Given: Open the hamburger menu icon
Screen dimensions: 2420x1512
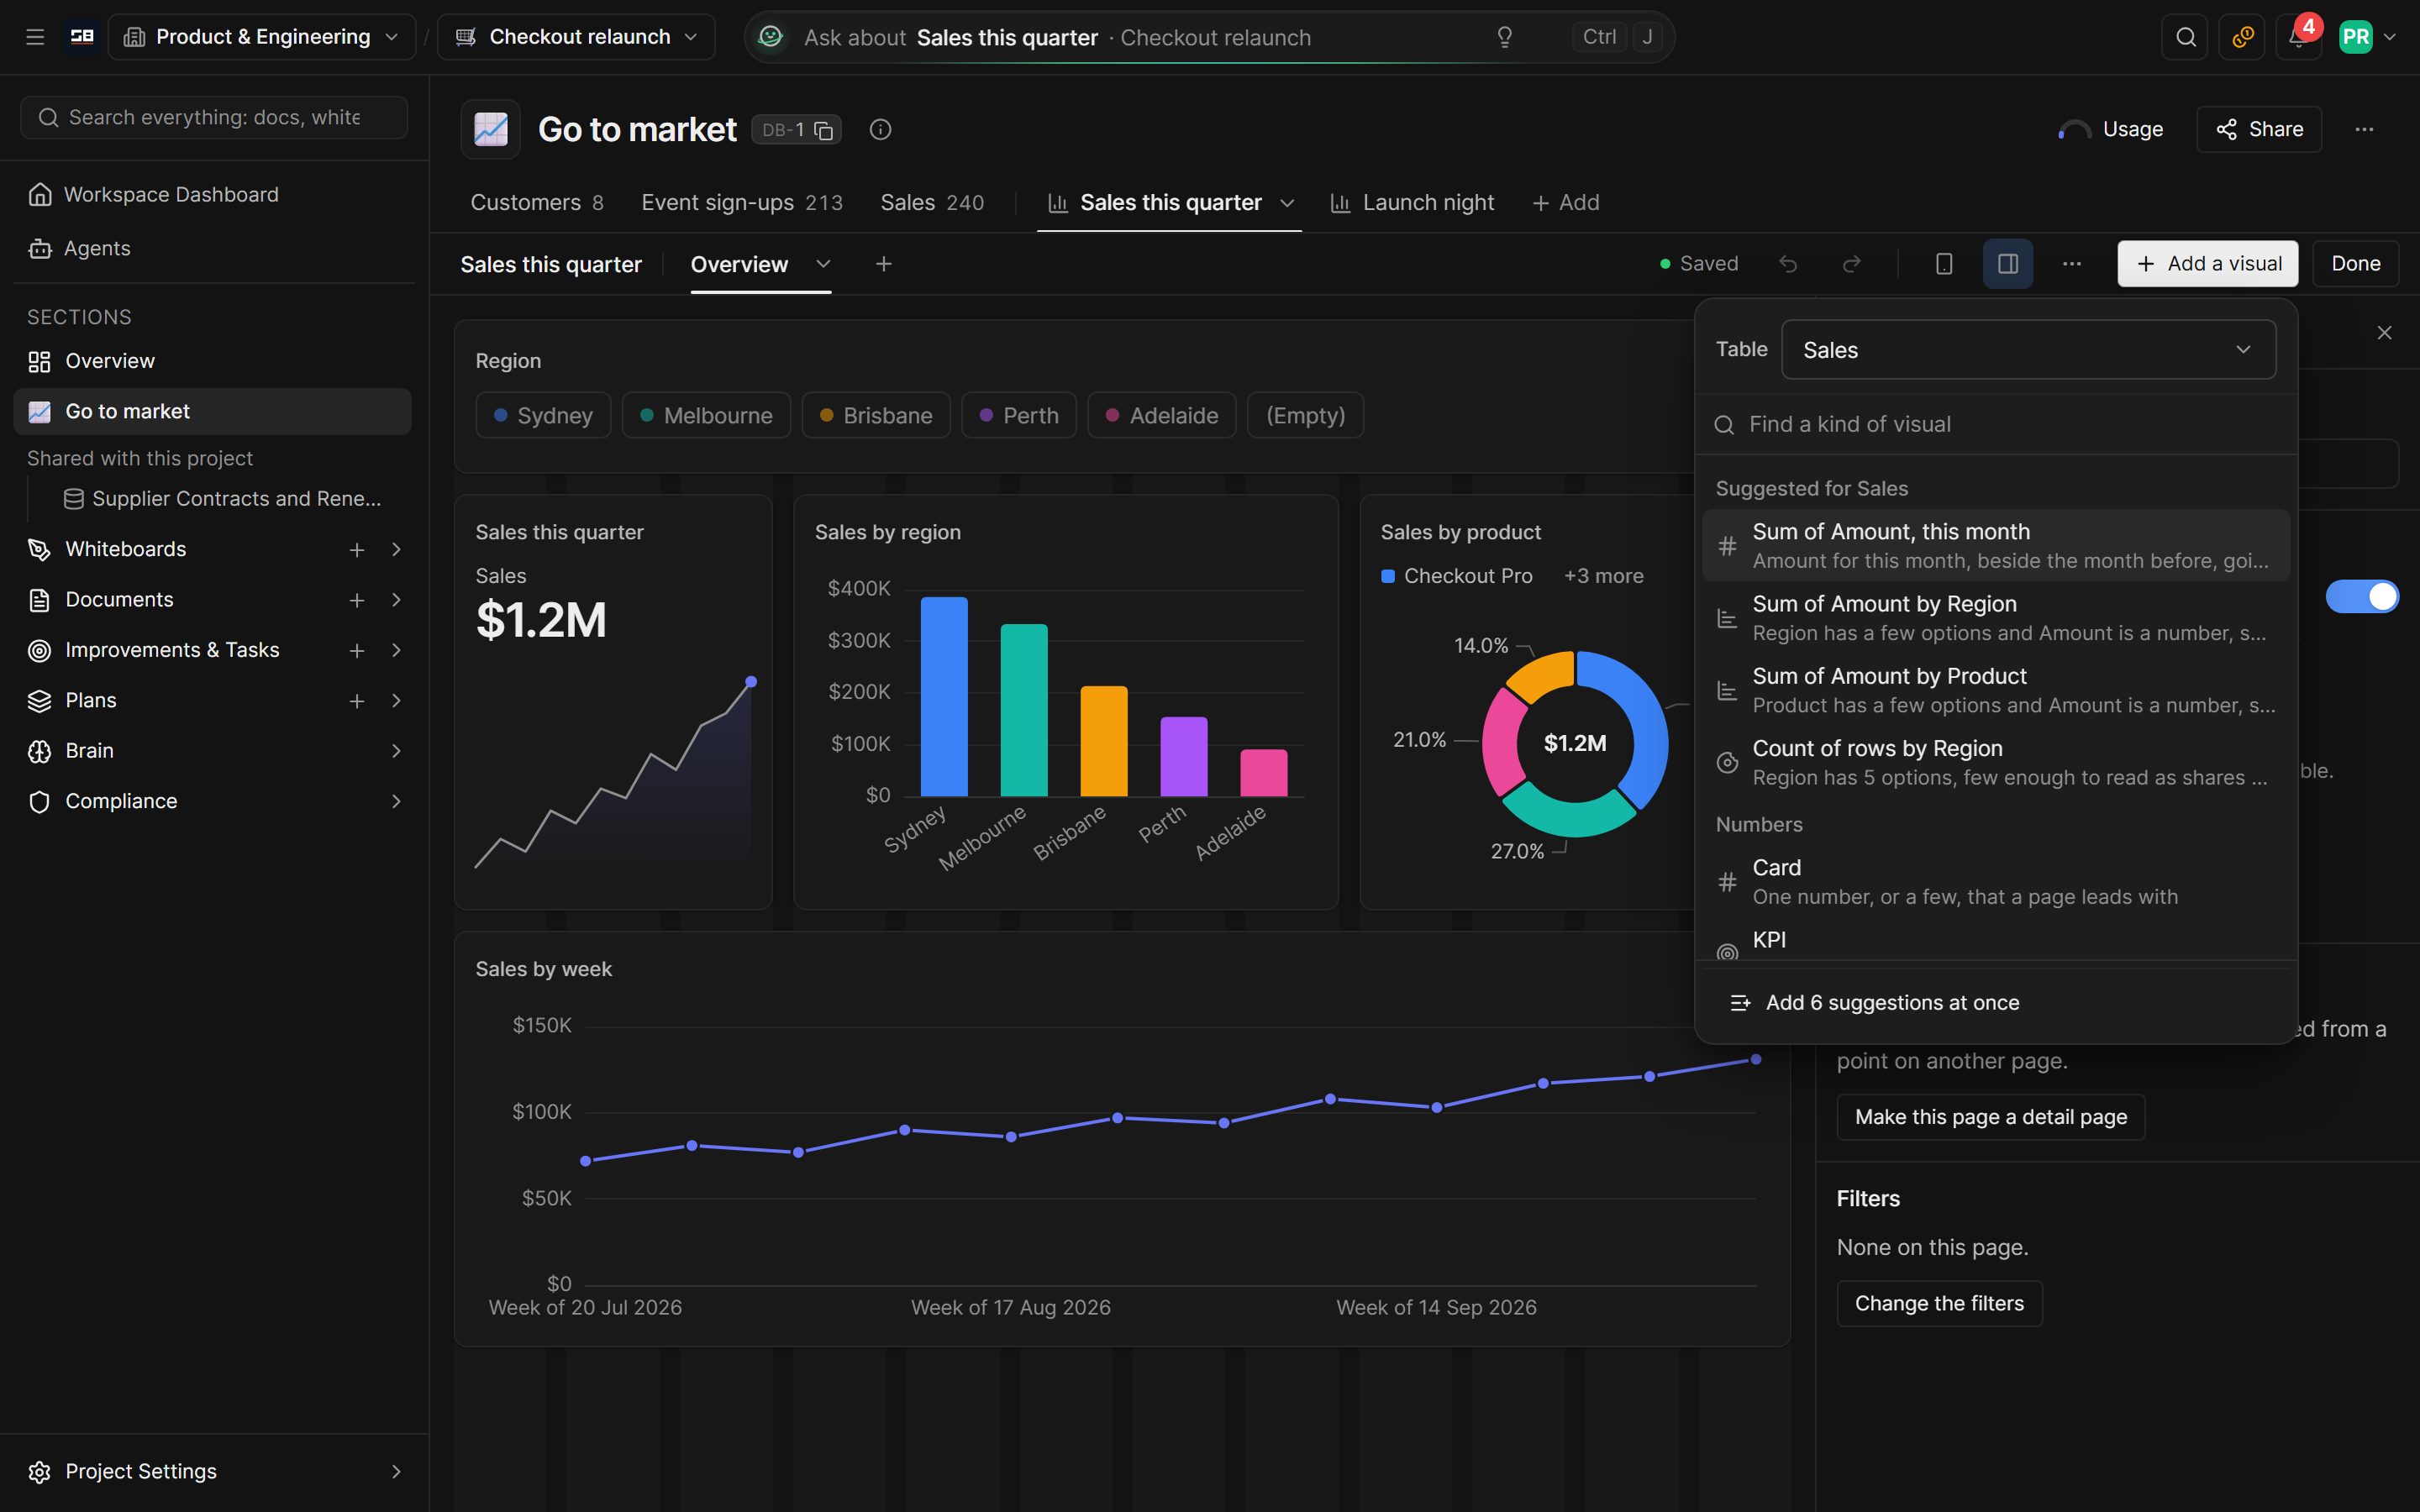Looking at the screenshot, I should [x=35, y=37].
